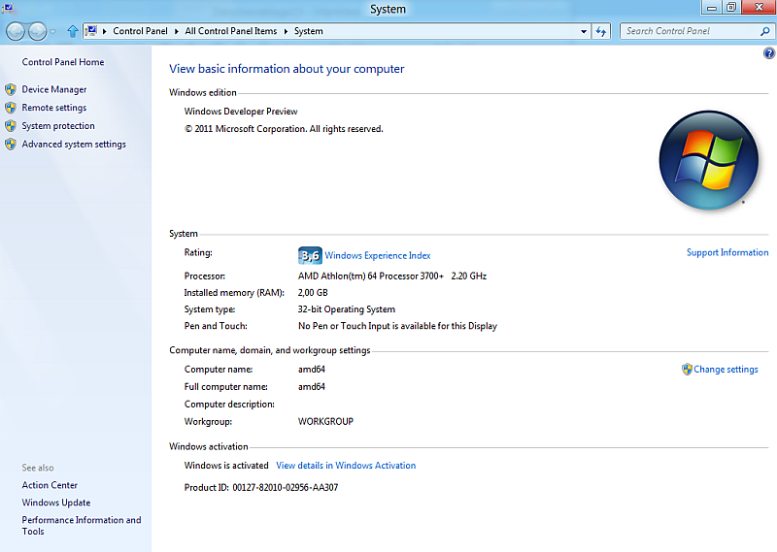This screenshot has width=777, height=552.
Task: Click the Back navigation arrow button
Action: coord(16,31)
